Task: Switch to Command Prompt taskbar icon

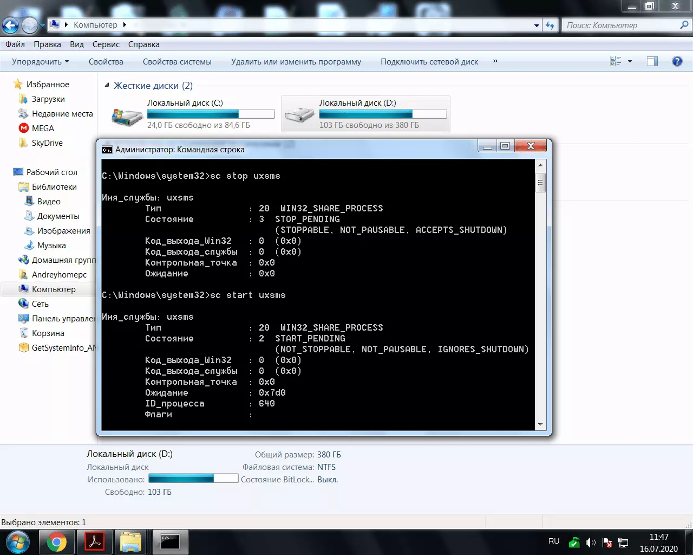Action: click(170, 542)
